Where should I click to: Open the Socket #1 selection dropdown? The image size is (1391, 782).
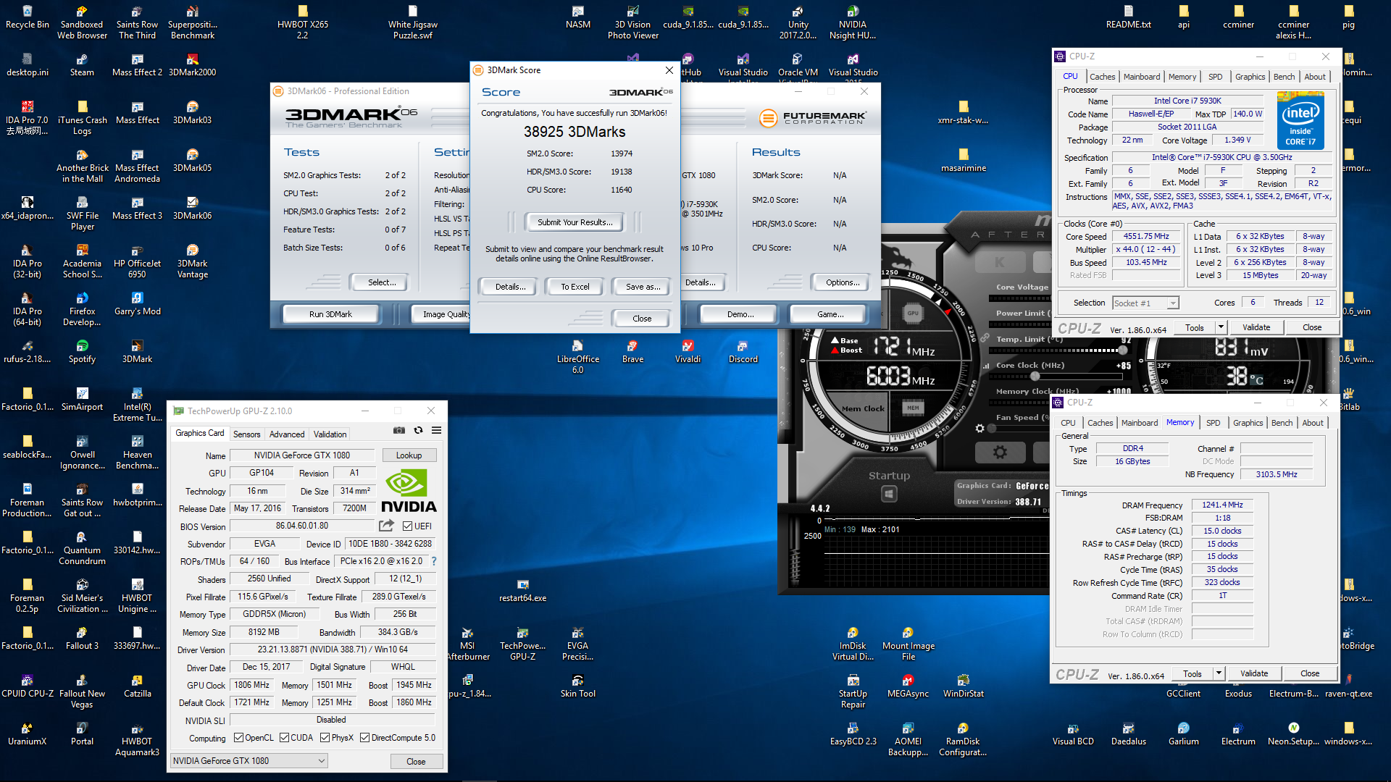click(1145, 303)
